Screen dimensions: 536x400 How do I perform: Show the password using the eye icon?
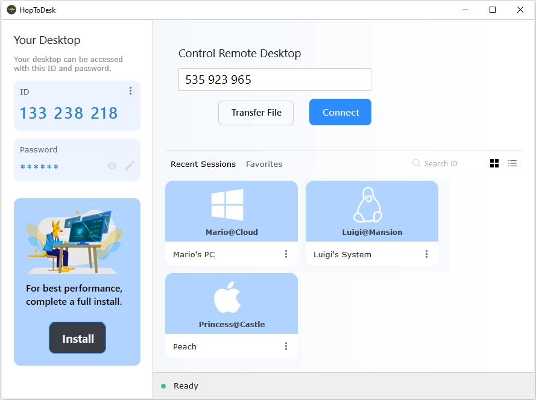pyautogui.click(x=112, y=166)
